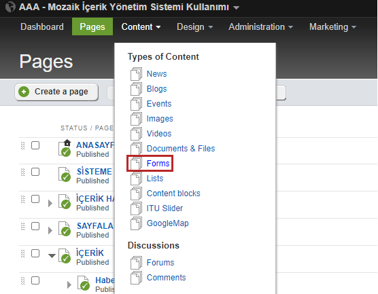Check the ANASAYFA row checkbox

[35, 145]
